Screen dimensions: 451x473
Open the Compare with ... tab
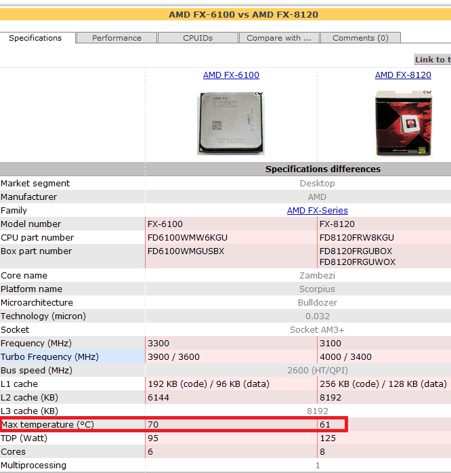tap(279, 38)
